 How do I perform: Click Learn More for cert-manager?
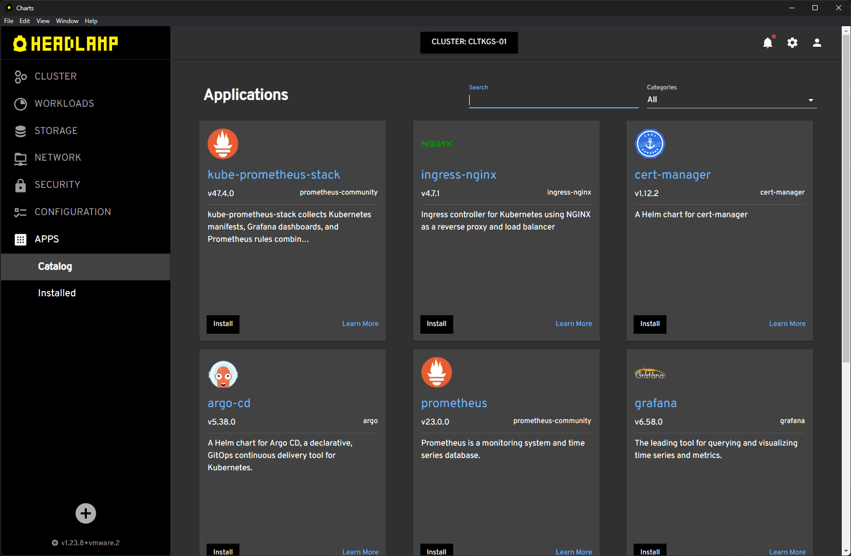pos(787,324)
